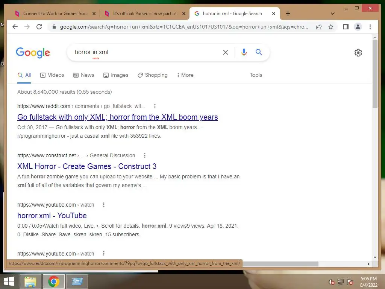Click the scrollbar down arrow
Screen dimensions: 385x289
coord(375,257)
